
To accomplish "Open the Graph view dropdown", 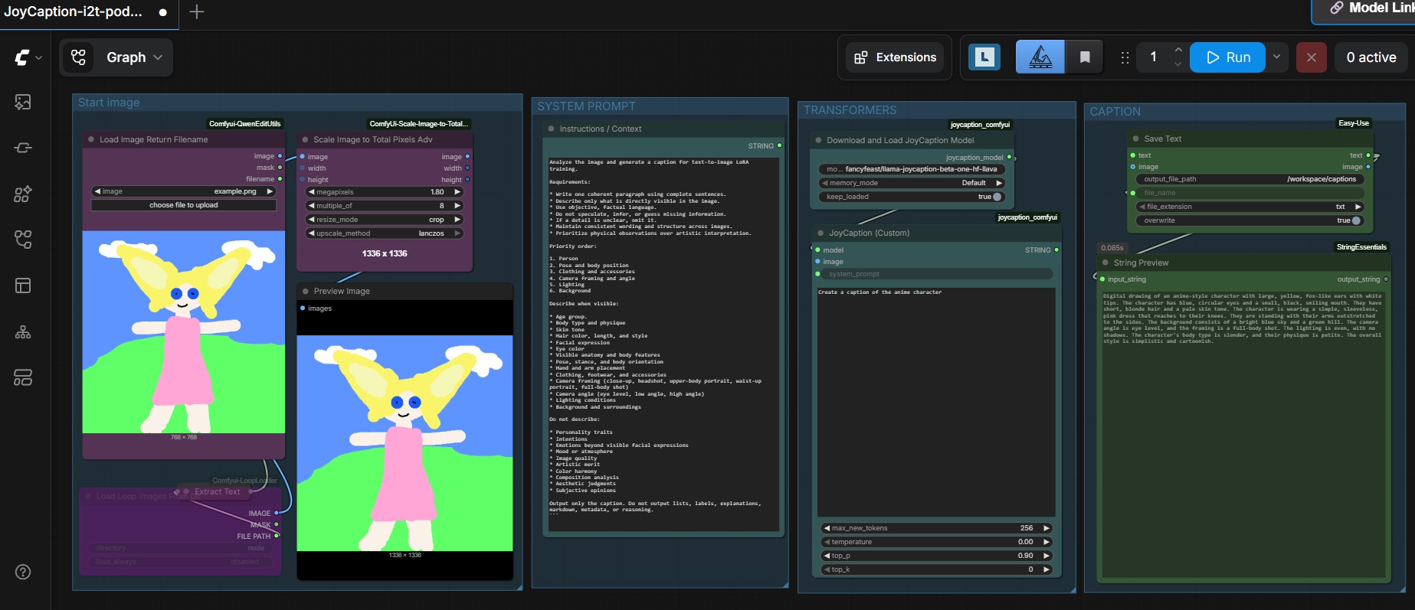I will tap(135, 57).
